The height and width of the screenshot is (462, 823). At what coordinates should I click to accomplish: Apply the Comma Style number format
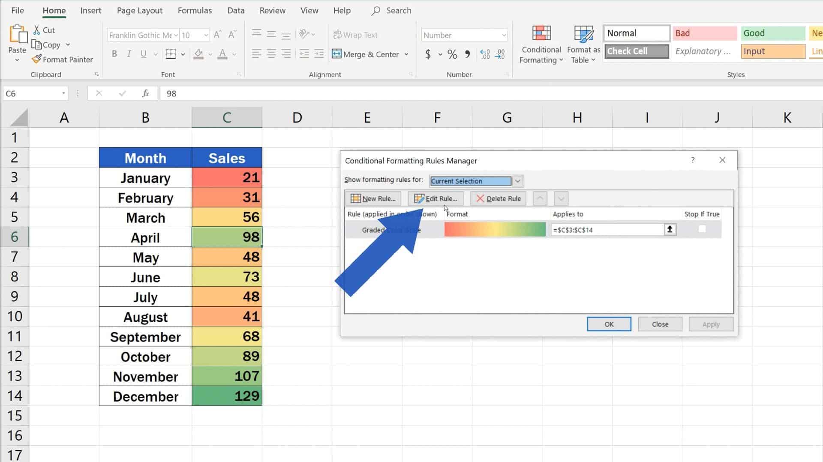coord(467,54)
